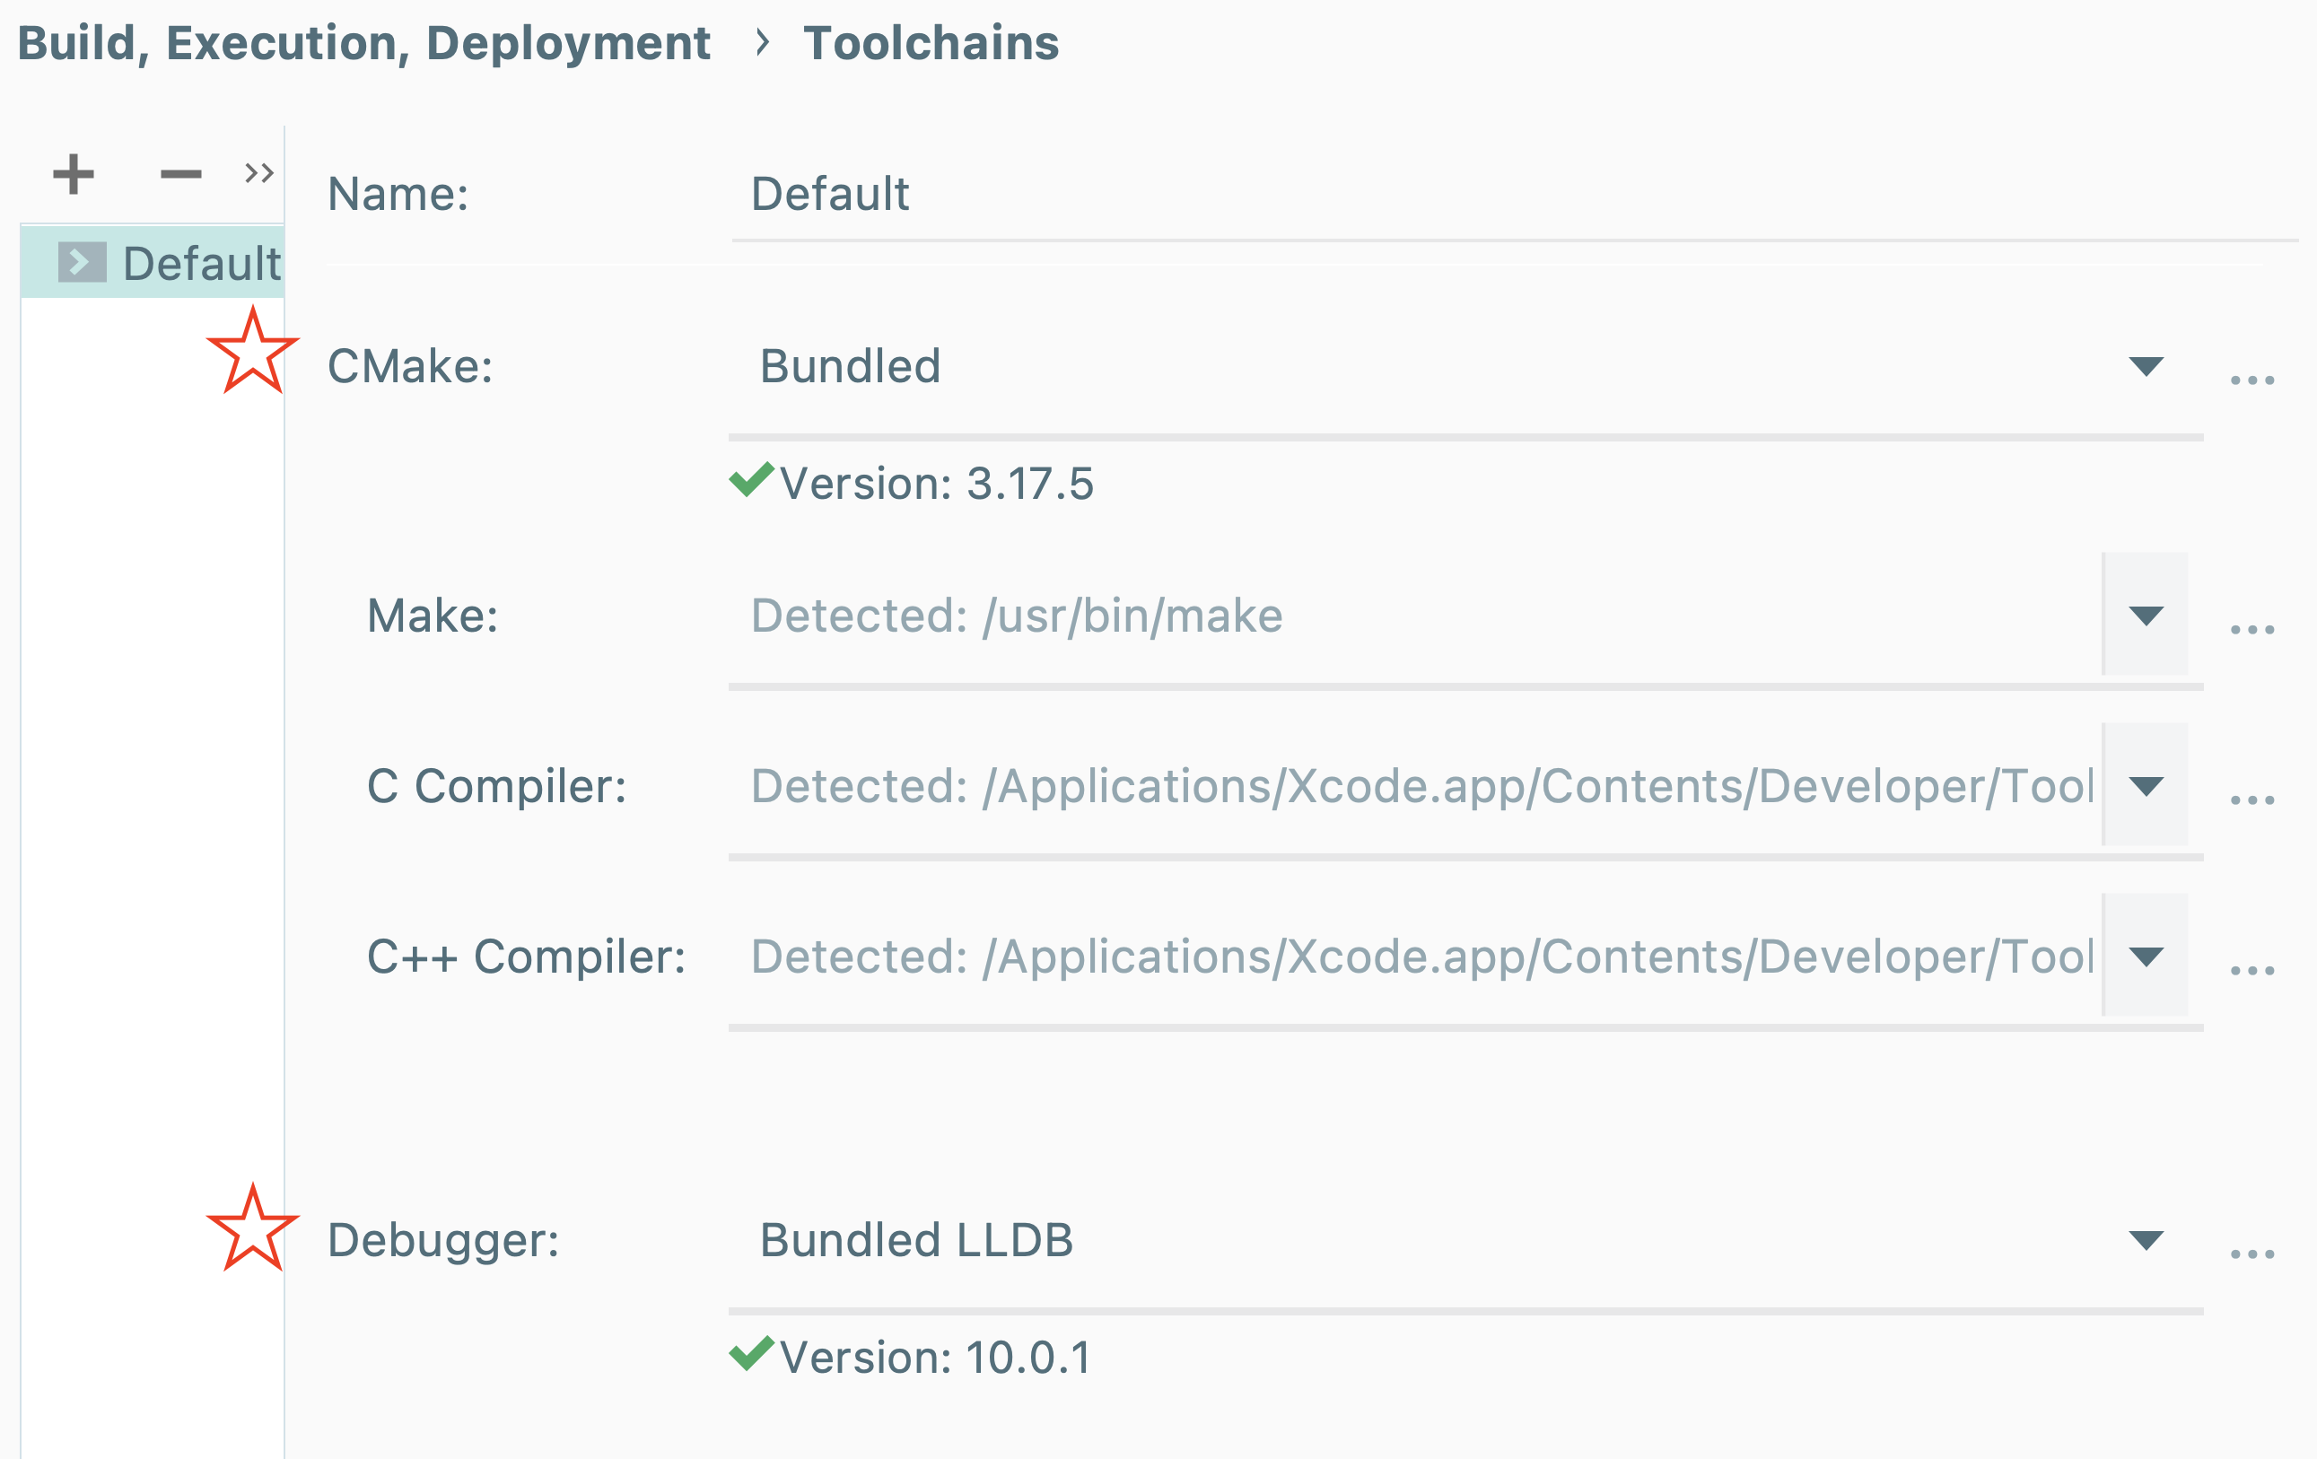Click the Default toolchain terminal icon
This screenshot has height=1459, width=2317.
click(x=82, y=262)
